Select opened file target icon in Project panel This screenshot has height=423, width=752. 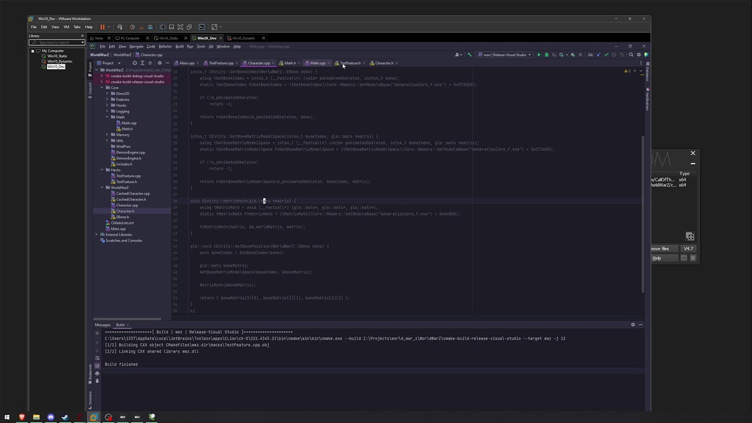tap(135, 63)
